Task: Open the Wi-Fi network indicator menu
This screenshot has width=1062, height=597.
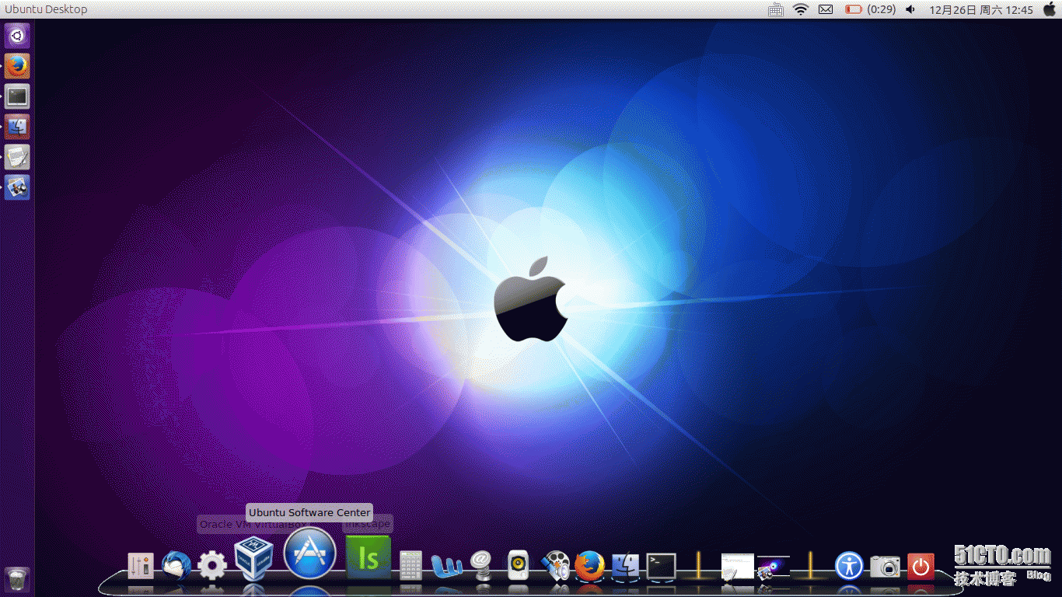Action: 801,9
